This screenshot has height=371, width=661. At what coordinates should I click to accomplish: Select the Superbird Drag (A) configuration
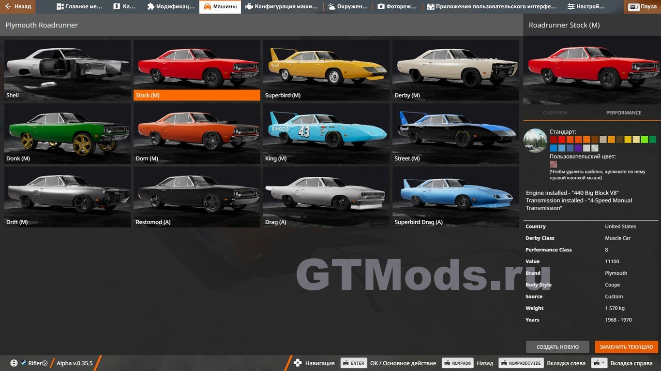pos(456,197)
